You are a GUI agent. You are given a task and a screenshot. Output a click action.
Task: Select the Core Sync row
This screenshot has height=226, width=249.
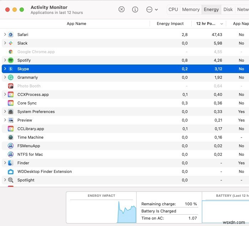[125, 103]
